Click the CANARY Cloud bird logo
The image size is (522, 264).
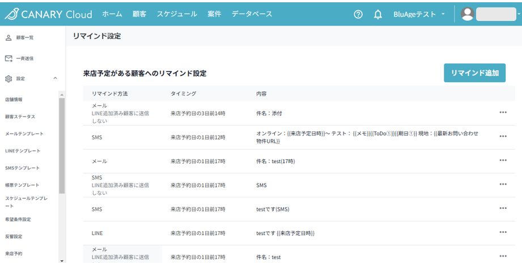pyautogui.click(x=12, y=14)
